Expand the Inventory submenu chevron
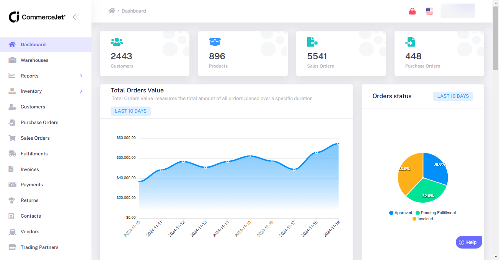This screenshot has width=499, height=260. [x=81, y=91]
